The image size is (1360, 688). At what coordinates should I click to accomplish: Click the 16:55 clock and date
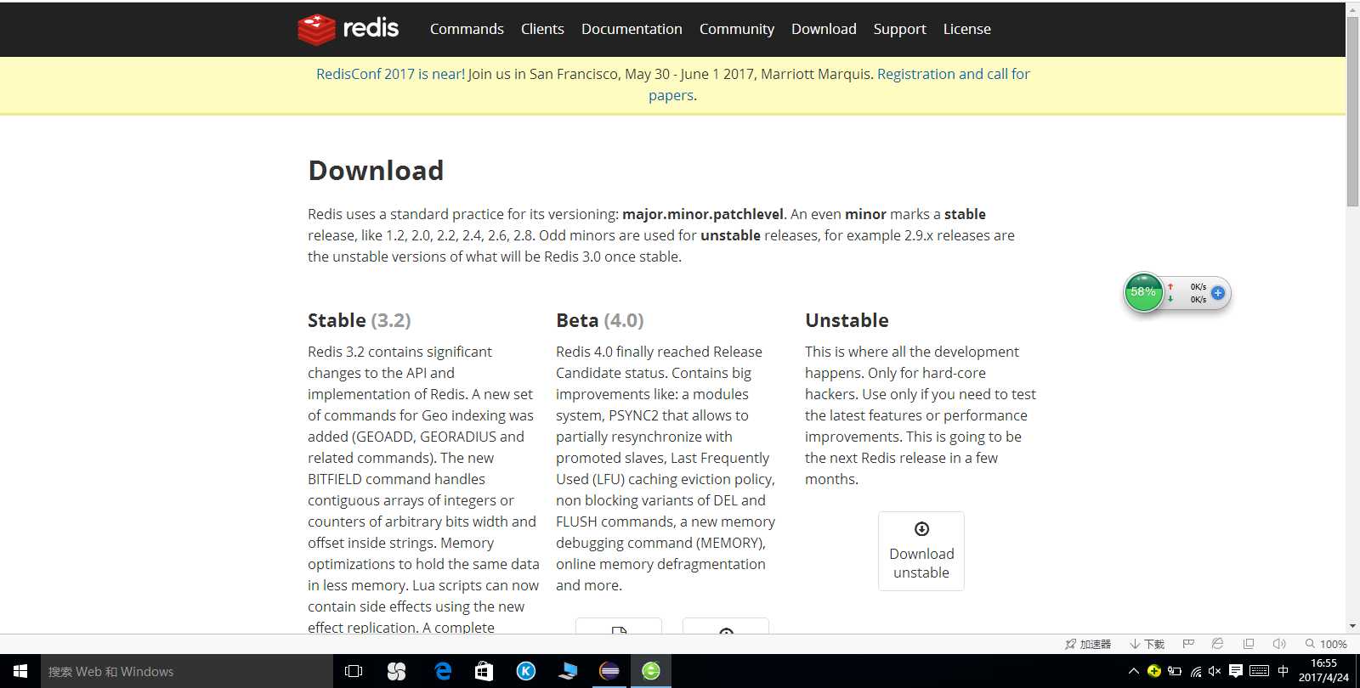click(x=1323, y=671)
